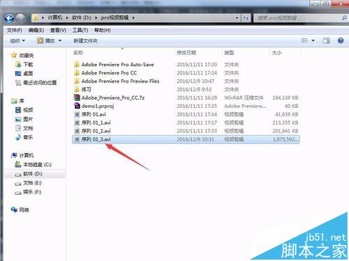Click Adobe Premiere Pro CC folder icon
349x261 pixels.
(77, 73)
